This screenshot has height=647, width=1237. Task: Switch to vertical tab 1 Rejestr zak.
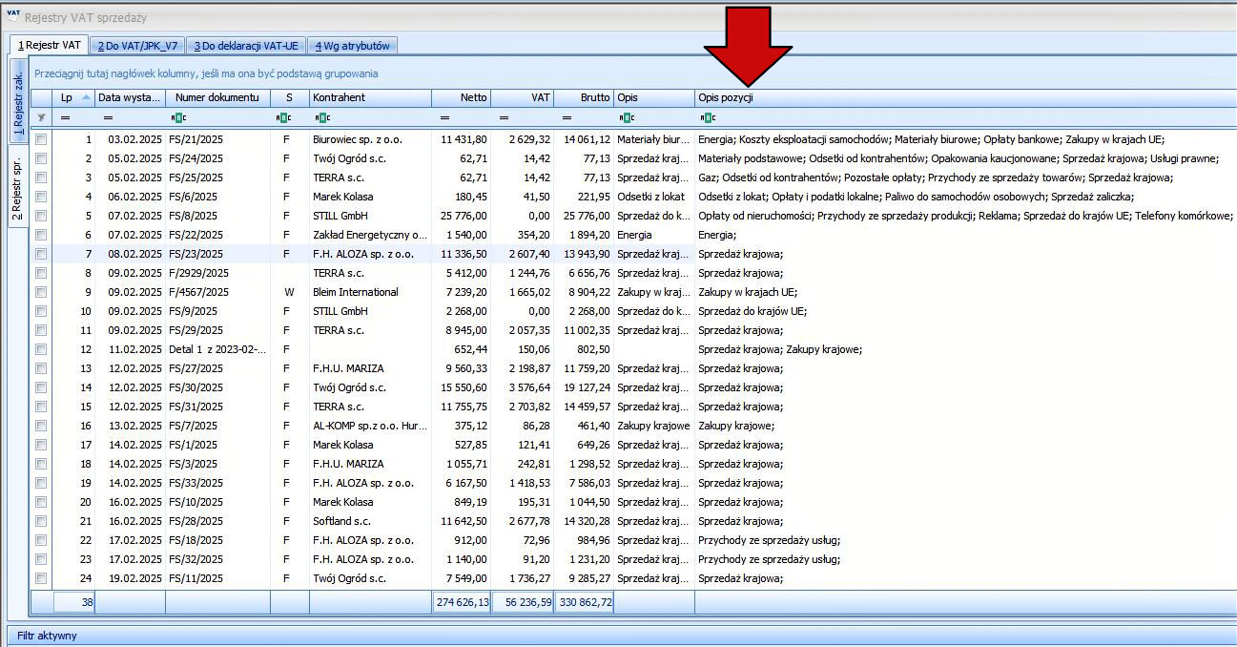click(x=17, y=100)
